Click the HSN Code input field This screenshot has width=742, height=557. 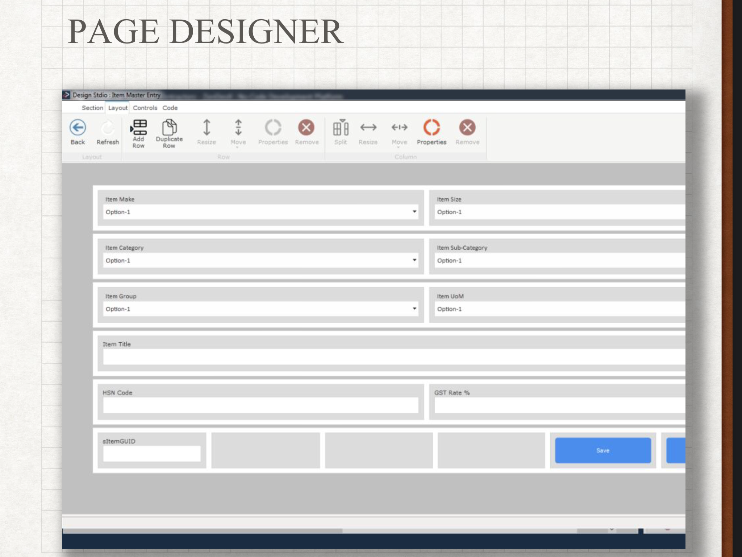tap(260, 405)
